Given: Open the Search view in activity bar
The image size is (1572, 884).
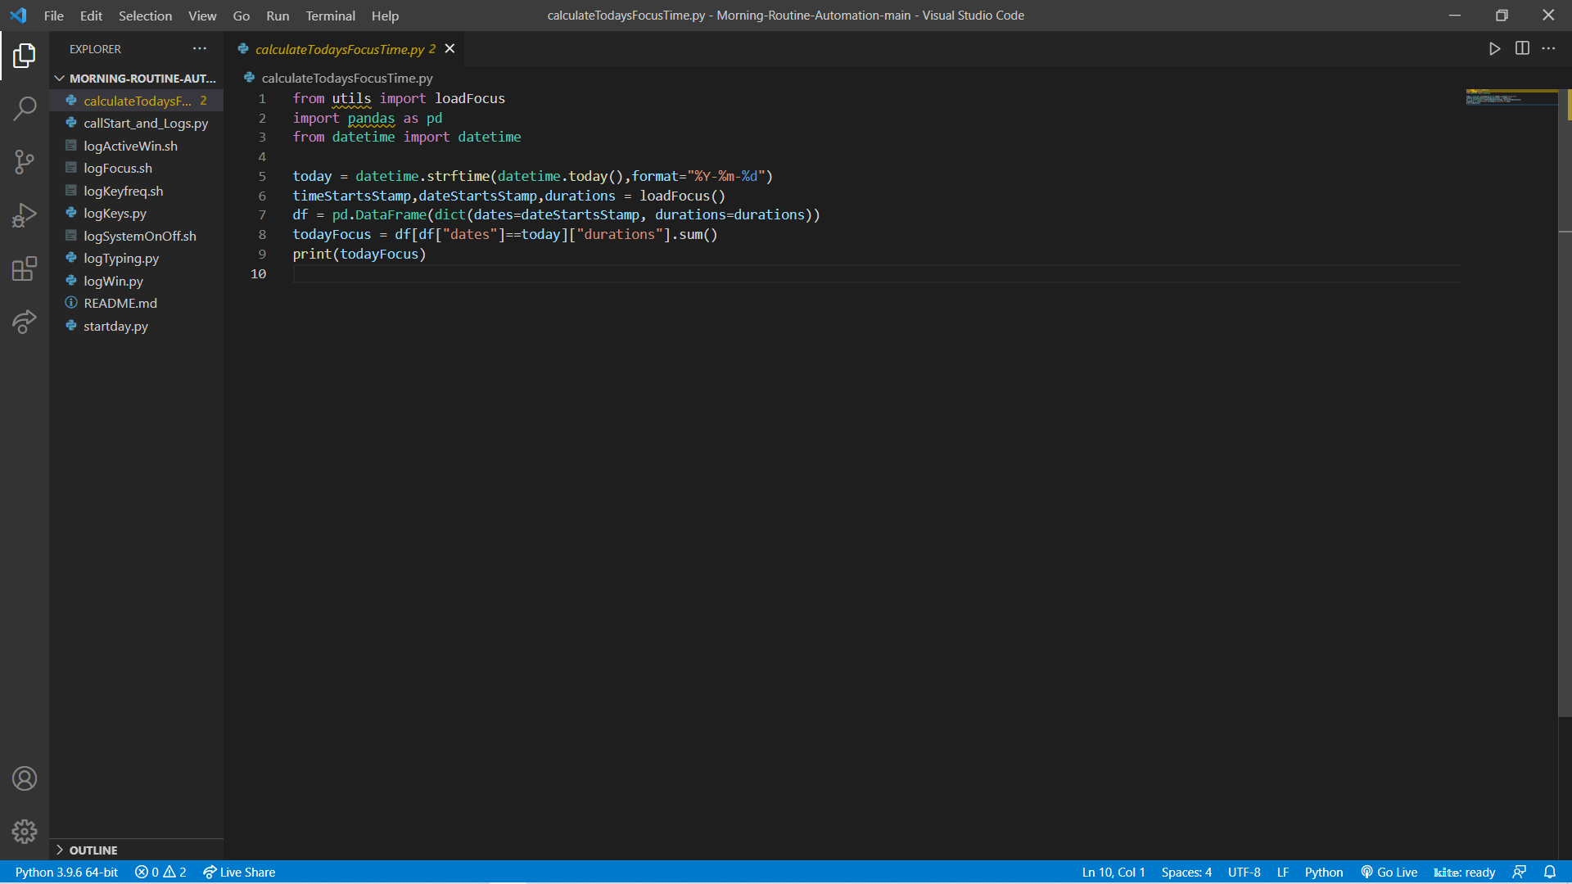Looking at the screenshot, I should 25,108.
